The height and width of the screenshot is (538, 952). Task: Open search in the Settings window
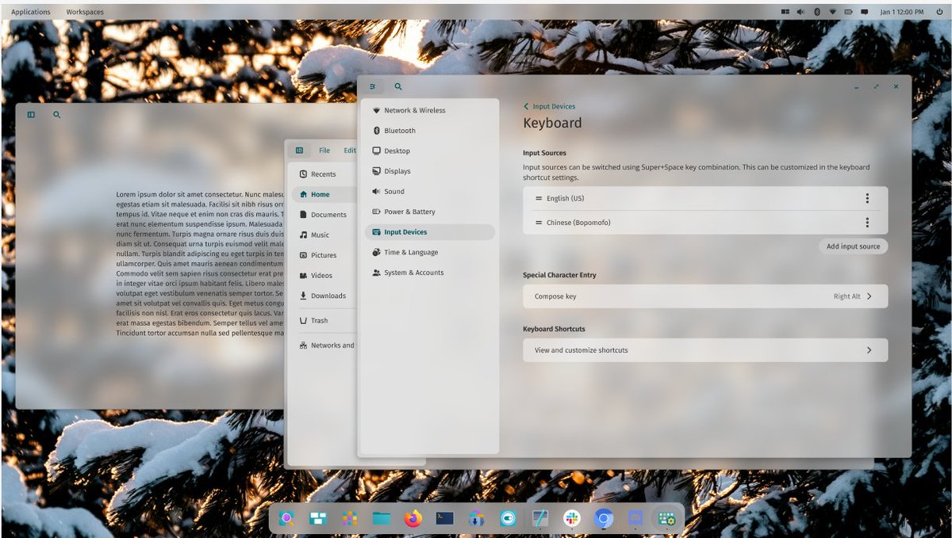coord(397,86)
